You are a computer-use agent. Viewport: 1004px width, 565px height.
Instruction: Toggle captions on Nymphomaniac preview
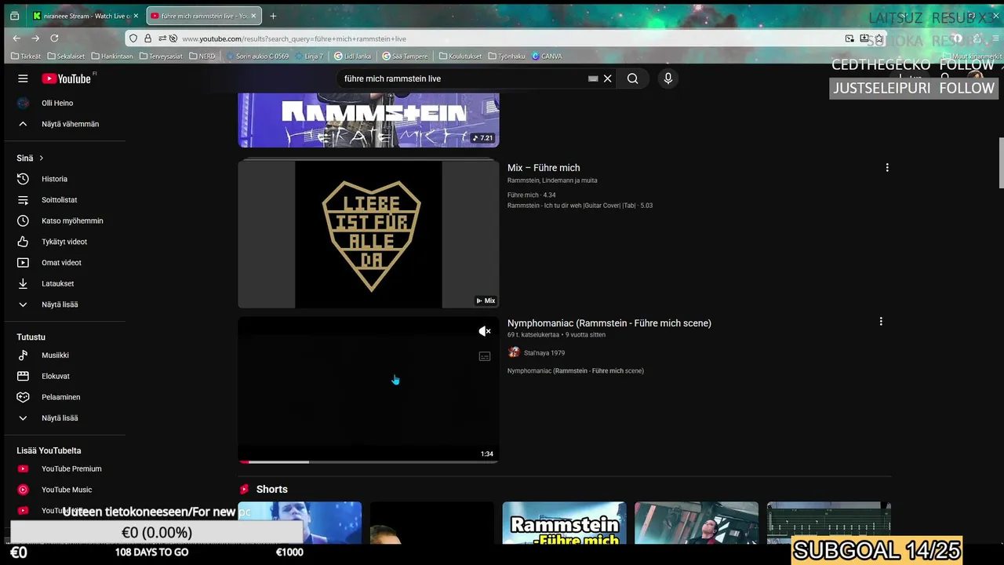pos(485,356)
